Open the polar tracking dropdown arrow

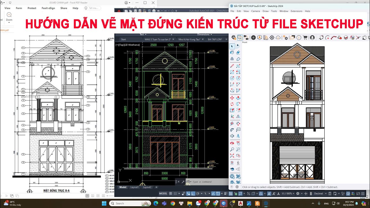coord(201,194)
